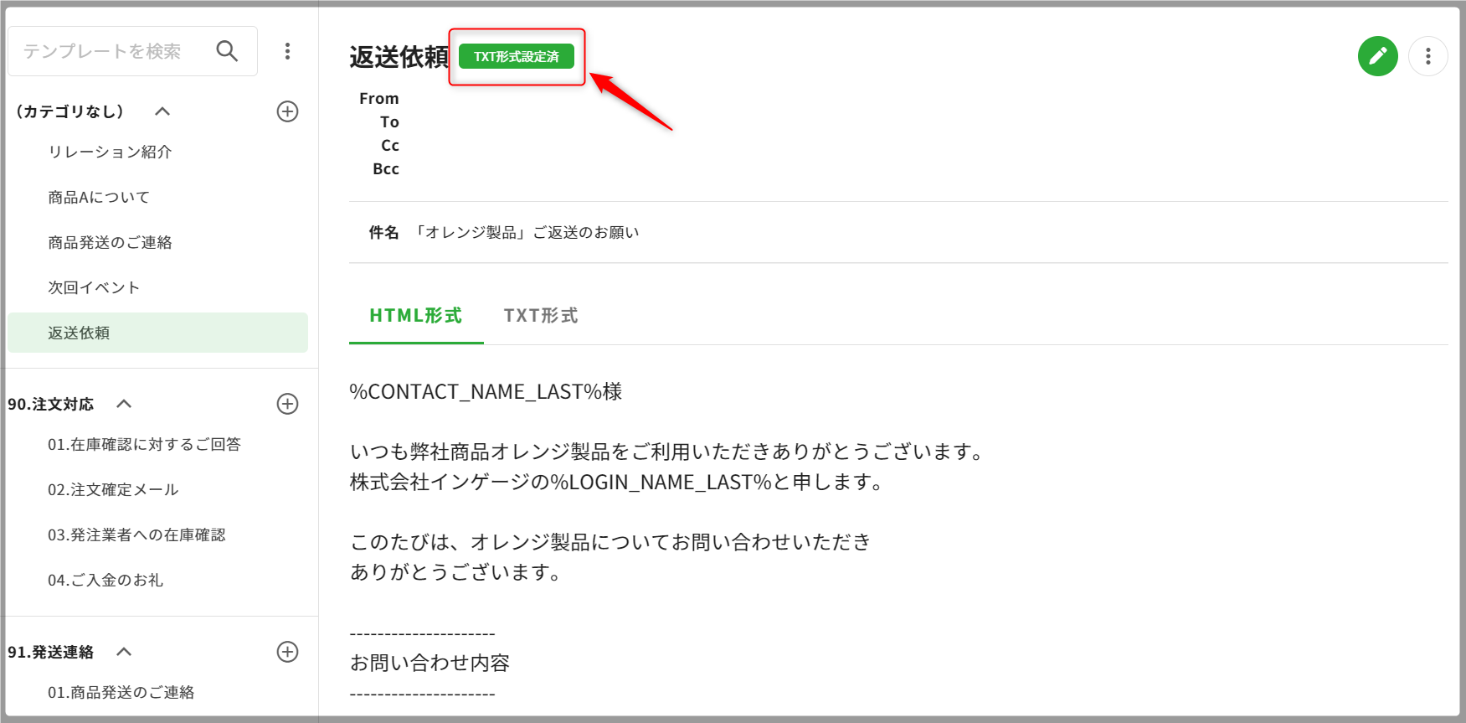The width and height of the screenshot is (1466, 723).
Task: Open 02.注文確定メール template
Action: 113,489
